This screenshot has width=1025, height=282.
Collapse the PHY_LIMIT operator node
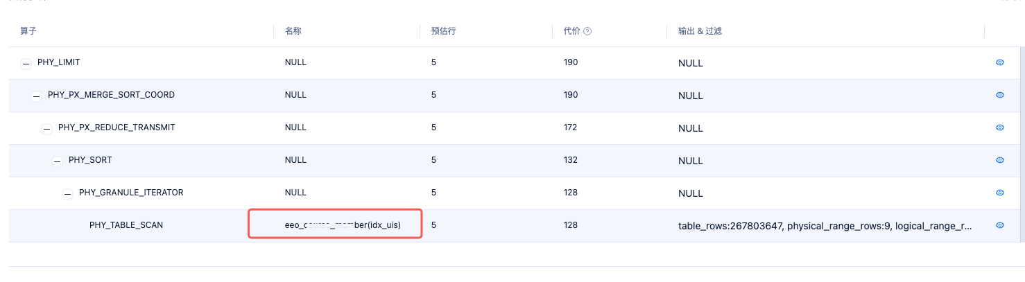pyautogui.click(x=26, y=63)
